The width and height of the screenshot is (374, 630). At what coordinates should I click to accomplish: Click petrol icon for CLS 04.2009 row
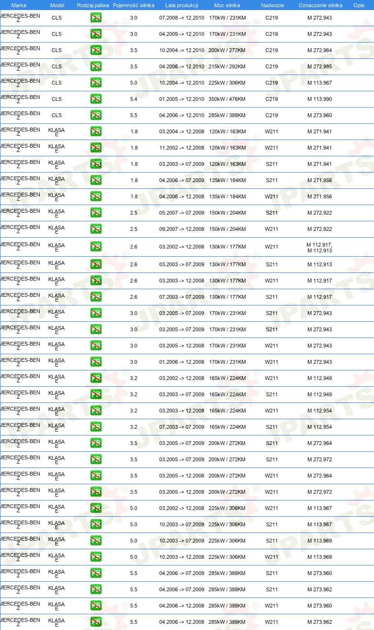point(96,34)
